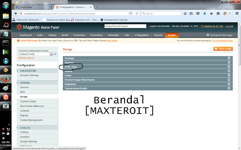Click the Windows Start orb
The image size is (241, 150).
(x=6, y=6)
